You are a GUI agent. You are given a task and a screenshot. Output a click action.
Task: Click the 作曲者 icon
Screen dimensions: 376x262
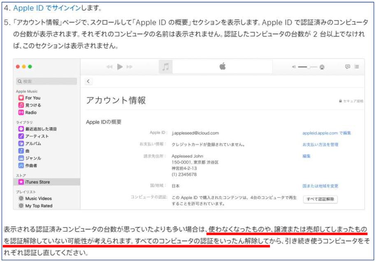21,165
